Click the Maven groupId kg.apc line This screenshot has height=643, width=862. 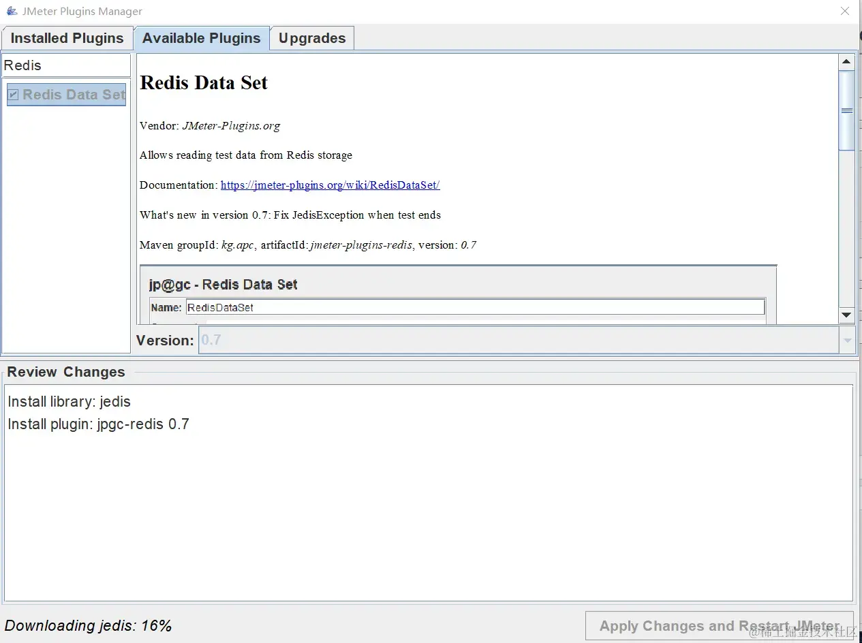pos(308,245)
